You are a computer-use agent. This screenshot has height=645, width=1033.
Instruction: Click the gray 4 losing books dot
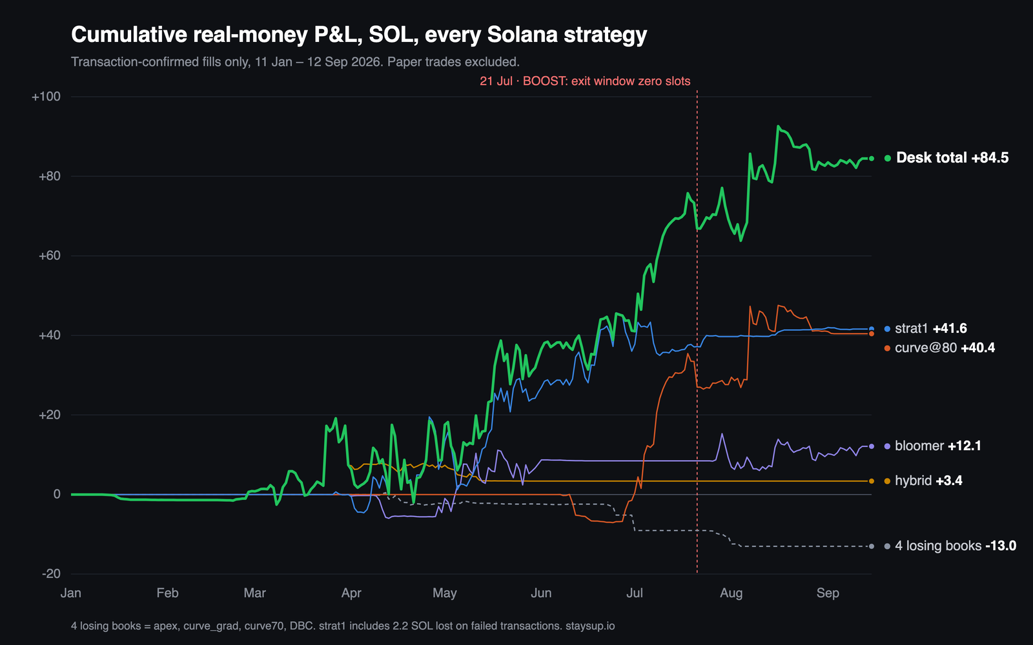[x=887, y=546]
